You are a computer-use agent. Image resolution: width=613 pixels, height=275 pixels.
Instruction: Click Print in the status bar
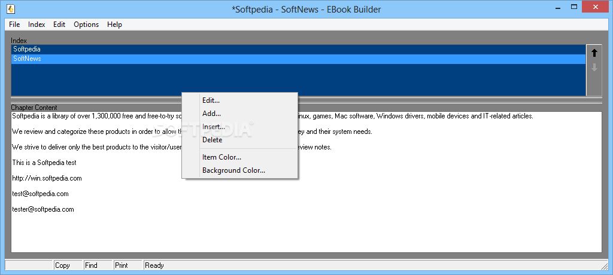pyautogui.click(x=128, y=265)
